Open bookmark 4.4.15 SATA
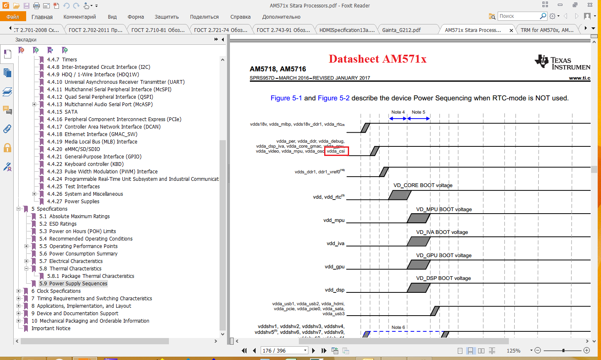Viewport: 601px width, 360px height. (x=62, y=112)
